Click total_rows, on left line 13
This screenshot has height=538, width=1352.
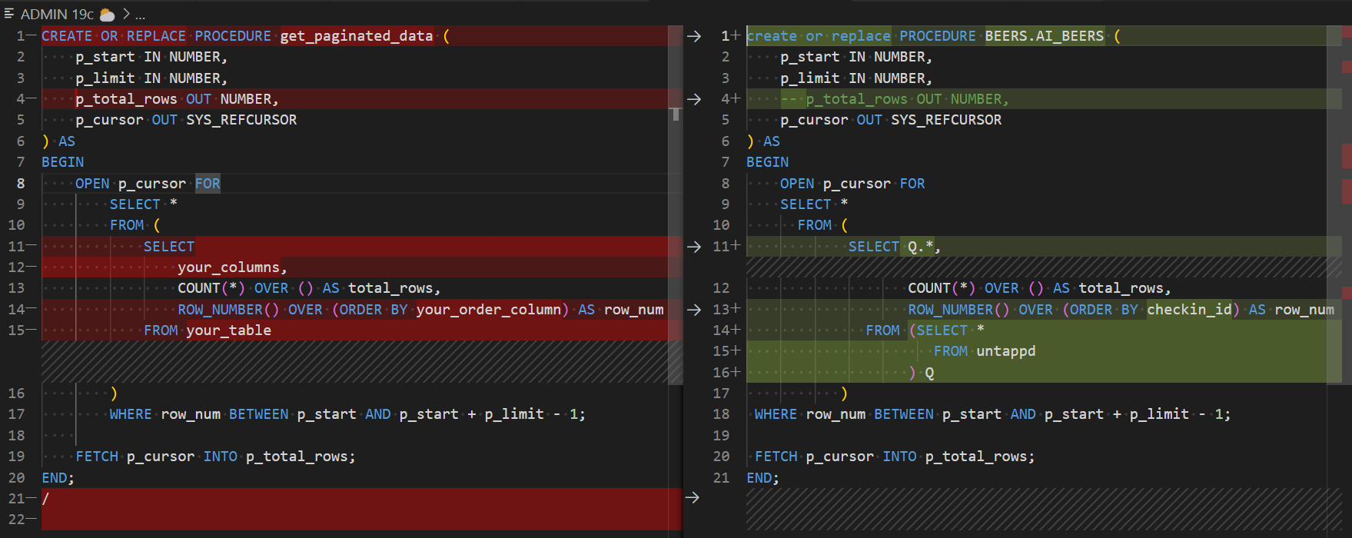pyautogui.click(x=395, y=288)
